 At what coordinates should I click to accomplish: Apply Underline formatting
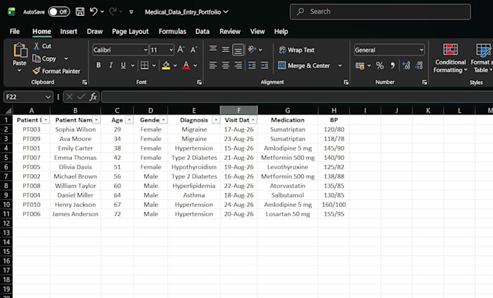click(x=123, y=65)
